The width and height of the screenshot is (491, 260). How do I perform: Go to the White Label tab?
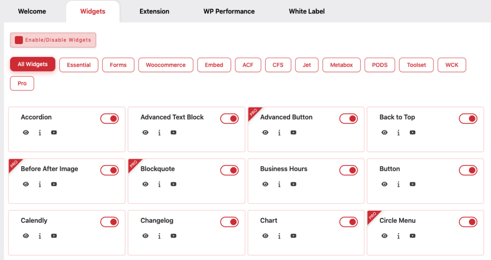click(x=306, y=11)
